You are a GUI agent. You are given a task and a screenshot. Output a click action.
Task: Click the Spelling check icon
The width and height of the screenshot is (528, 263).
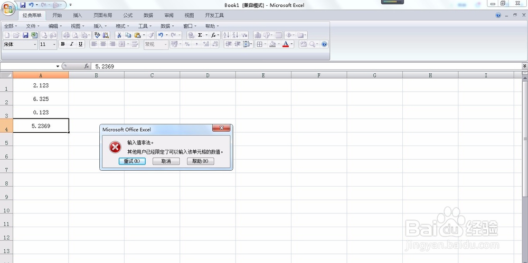coord(97,35)
